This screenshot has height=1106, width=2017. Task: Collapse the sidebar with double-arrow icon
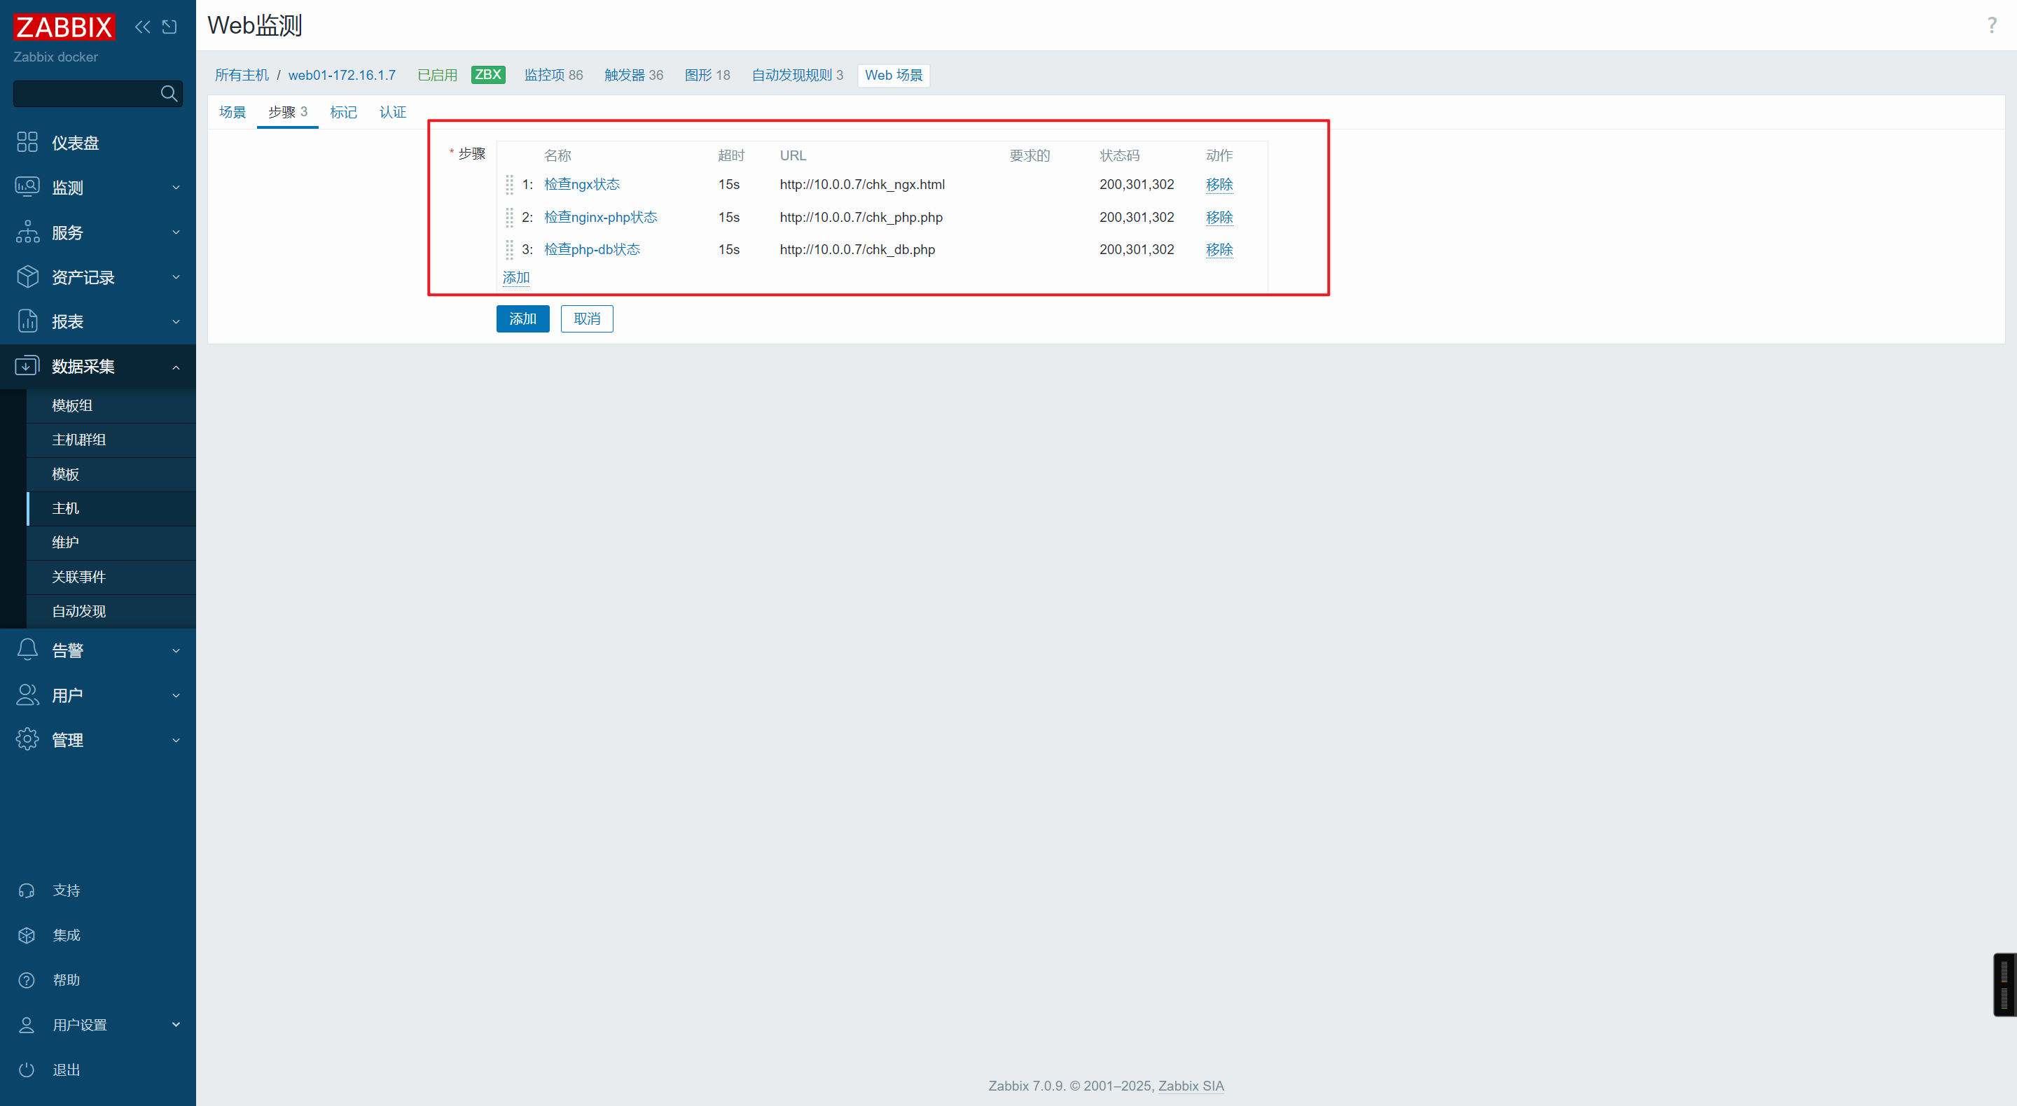coord(141,27)
